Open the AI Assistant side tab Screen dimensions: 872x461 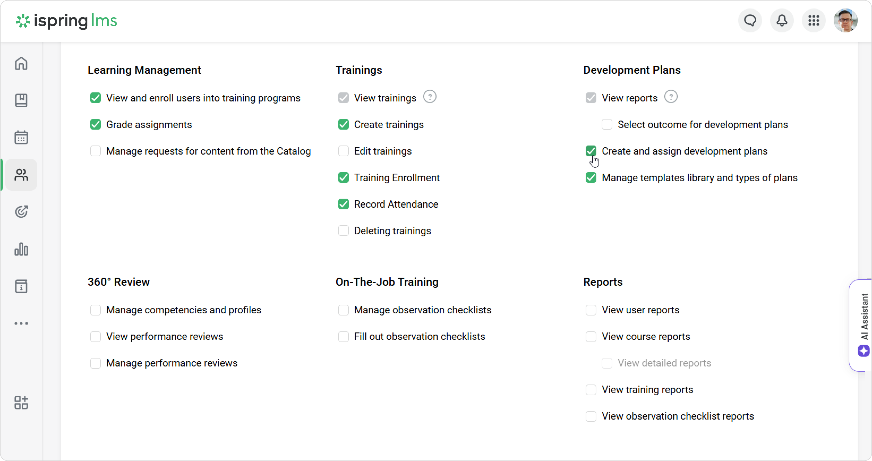point(863,325)
